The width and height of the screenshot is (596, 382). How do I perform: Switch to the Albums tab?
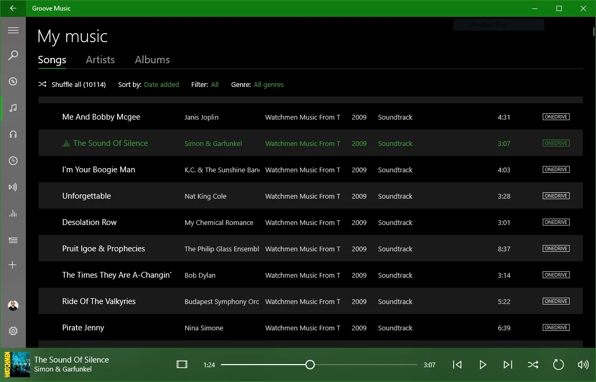(x=152, y=60)
